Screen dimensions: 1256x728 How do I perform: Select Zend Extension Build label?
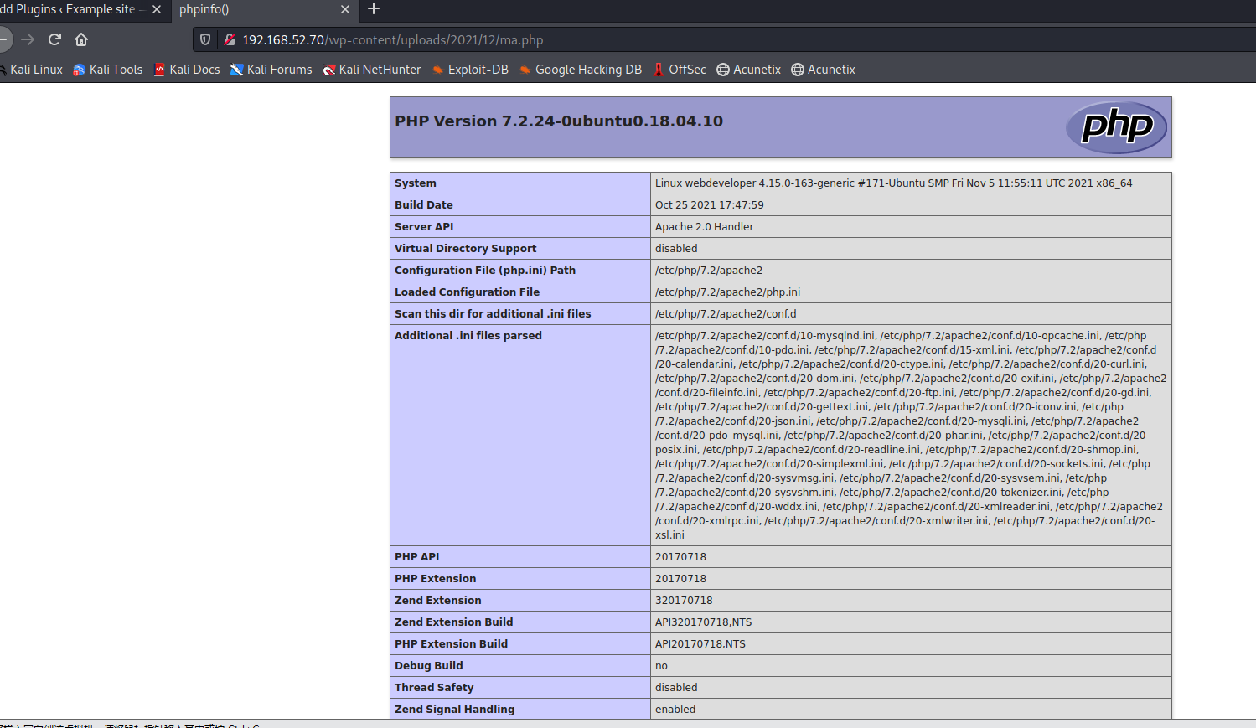454,622
